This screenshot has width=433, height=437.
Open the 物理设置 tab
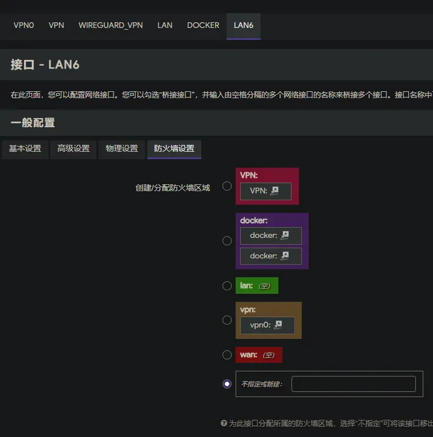(x=122, y=148)
